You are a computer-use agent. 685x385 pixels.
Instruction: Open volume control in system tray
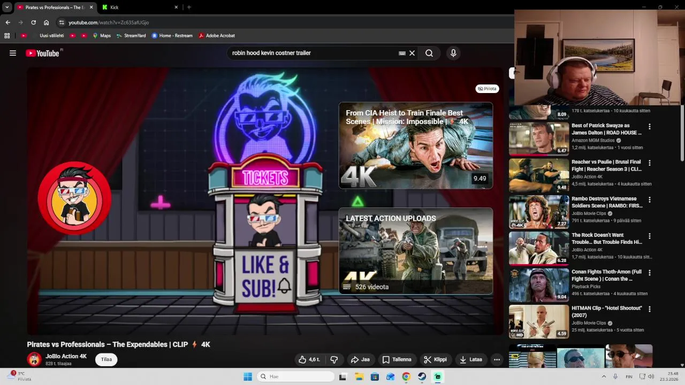651,376
